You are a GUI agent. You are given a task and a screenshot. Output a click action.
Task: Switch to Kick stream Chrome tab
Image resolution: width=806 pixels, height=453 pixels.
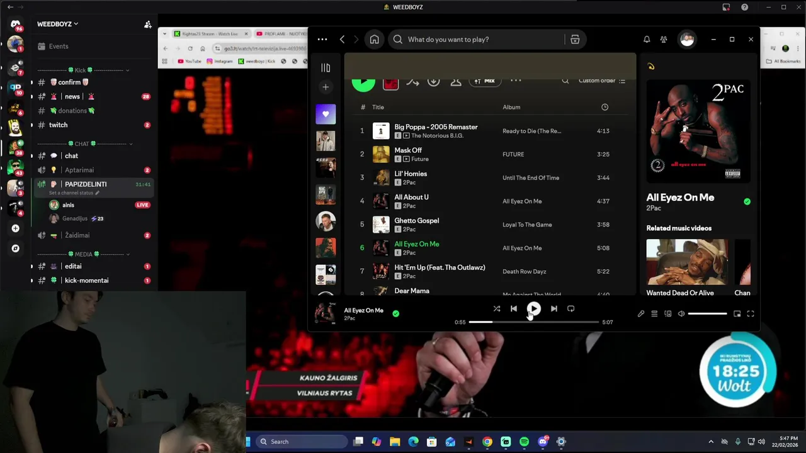(210, 33)
